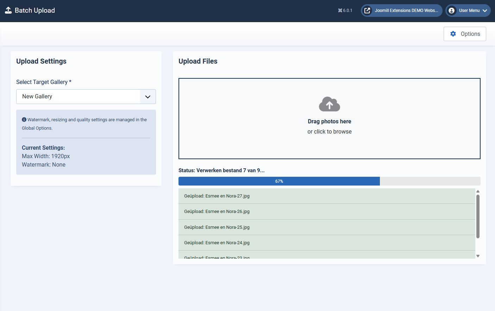The height and width of the screenshot is (311, 495).
Task: Select the Esmee en Nora-27.jpg entry
Action: pyautogui.click(x=217, y=196)
